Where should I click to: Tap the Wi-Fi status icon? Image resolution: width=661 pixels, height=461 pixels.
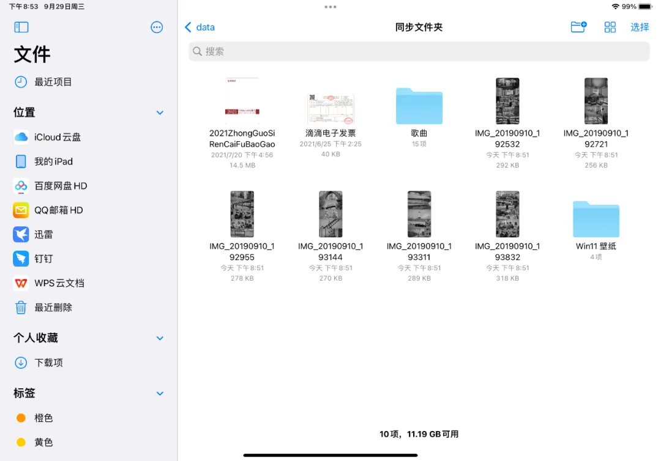(616, 7)
